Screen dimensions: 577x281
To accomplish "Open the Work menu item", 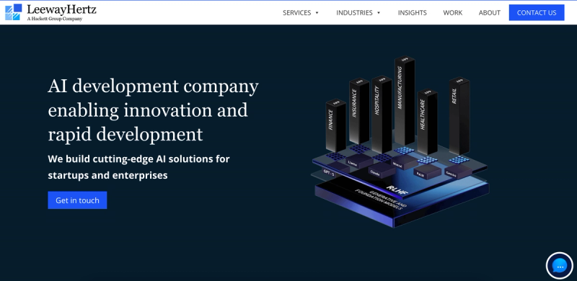I will click(x=453, y=13).
